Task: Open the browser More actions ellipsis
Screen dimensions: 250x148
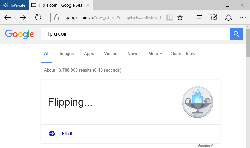Action: coord(242,17)
